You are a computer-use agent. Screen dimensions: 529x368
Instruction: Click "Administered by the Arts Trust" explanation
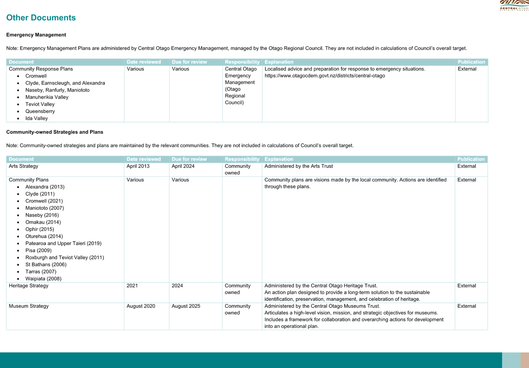[x=299, y=166]
